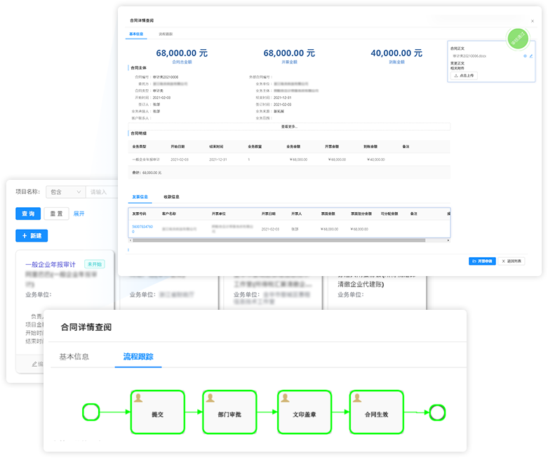Screen dimensions: 548x458
Task: Click the edit pencil icon beside contract file
Action: (x=531, y=55)
